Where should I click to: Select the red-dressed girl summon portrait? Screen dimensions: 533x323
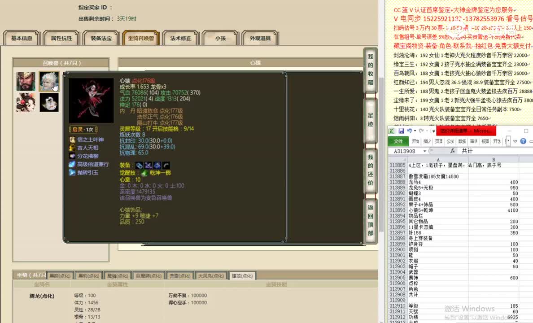pos(26,102)
